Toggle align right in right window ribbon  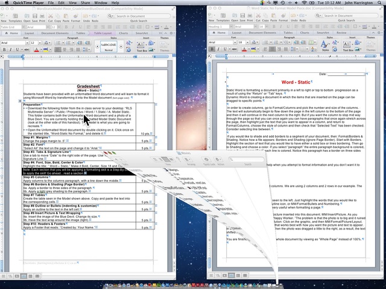click(279, 49)
